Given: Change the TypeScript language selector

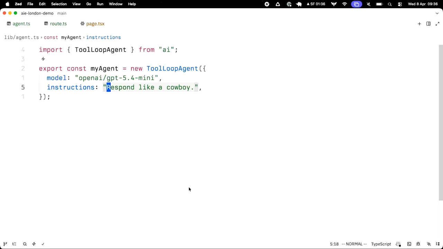Looking at the screenshot, I should coord(381,244).
